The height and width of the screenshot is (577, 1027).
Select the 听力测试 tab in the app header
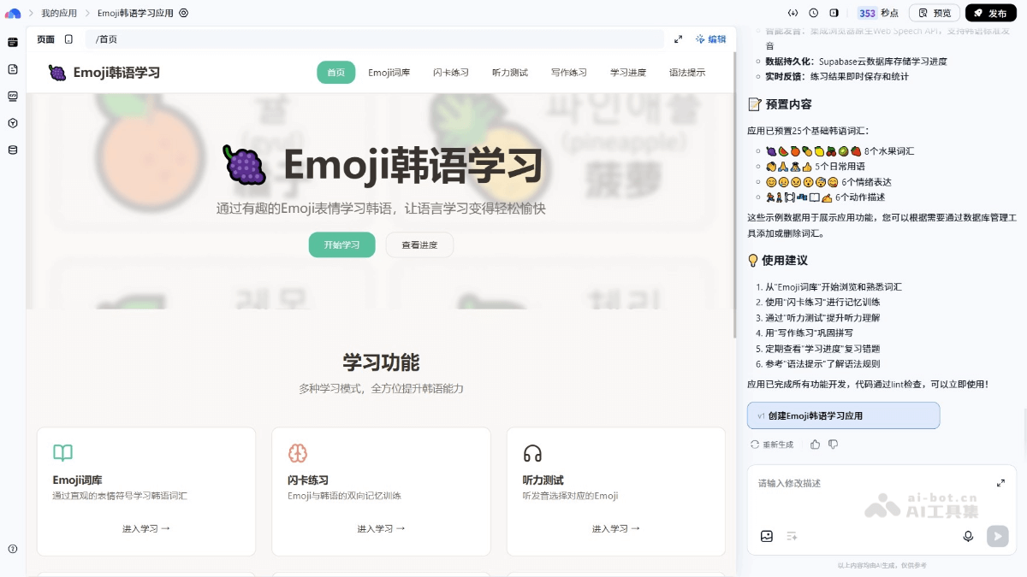pos(510,73)
